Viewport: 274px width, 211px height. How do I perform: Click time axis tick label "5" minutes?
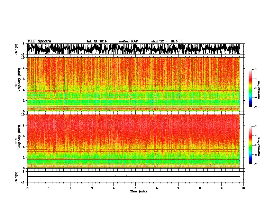(x=135, y=188)
